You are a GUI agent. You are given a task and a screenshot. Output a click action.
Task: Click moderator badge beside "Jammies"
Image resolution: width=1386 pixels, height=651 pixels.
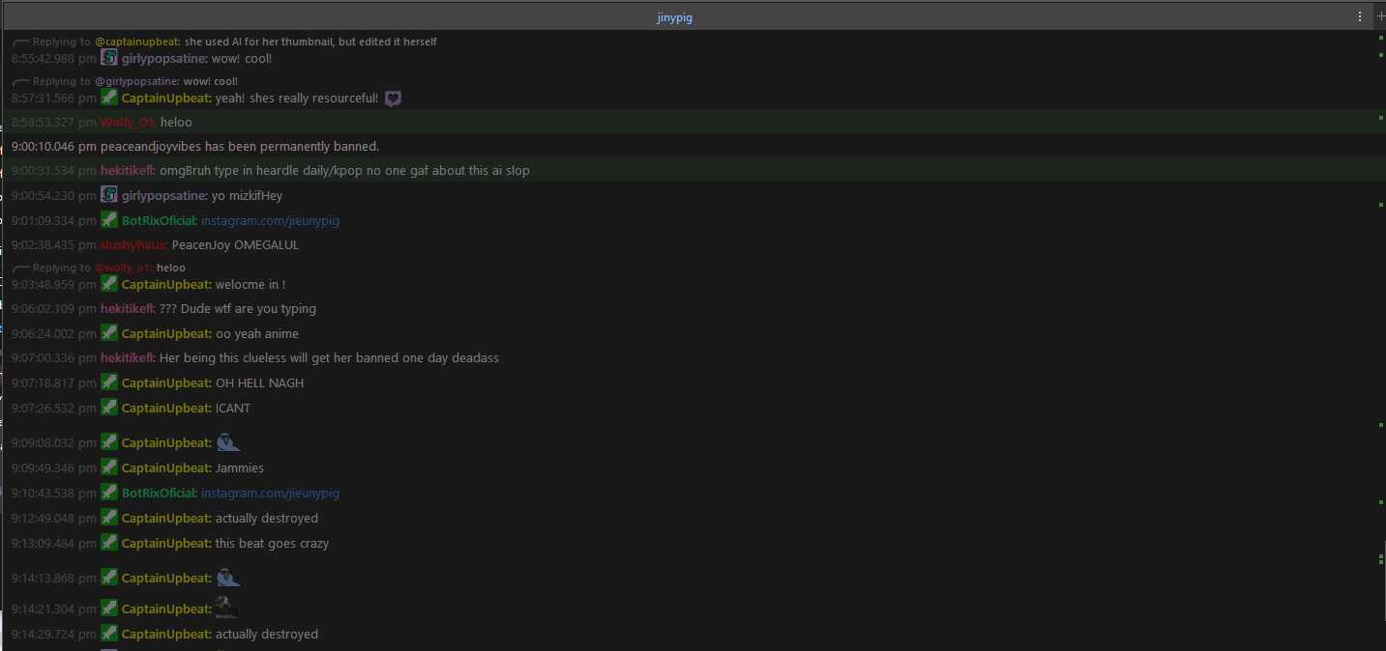[109, 467]
